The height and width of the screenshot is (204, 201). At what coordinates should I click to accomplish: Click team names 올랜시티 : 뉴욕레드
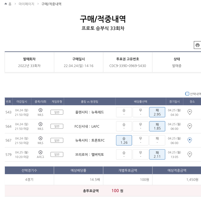[x=90, y=112]
